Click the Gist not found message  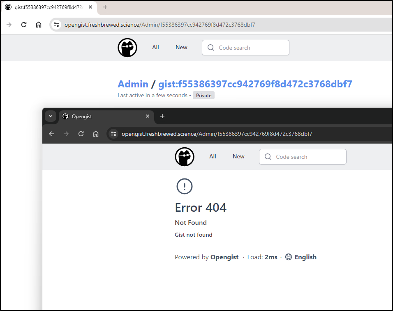click(x=193, y=235)
